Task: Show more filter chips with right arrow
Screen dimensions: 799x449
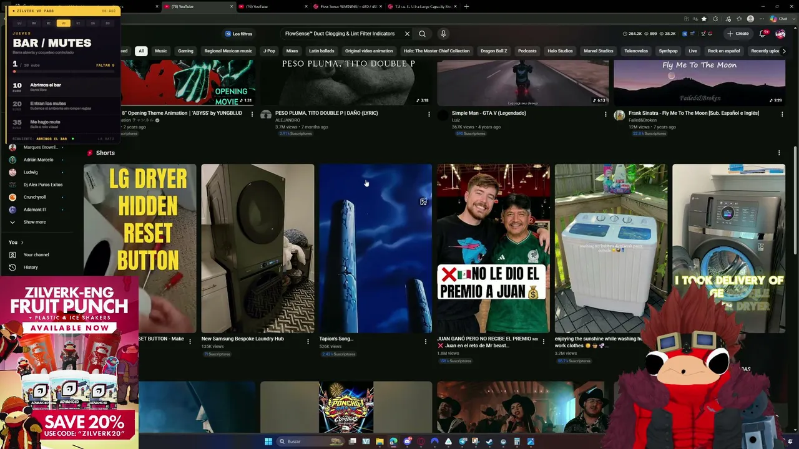Action: coord(784,51)
